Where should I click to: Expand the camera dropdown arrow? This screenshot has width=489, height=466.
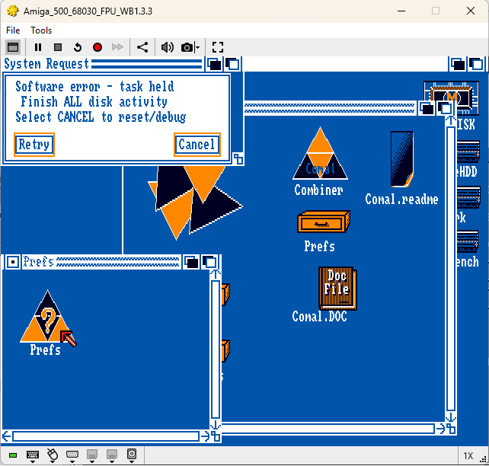click(197, 48)
